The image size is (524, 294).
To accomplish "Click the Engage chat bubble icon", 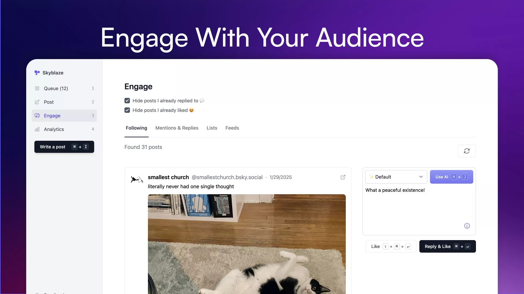I will 37,116.
